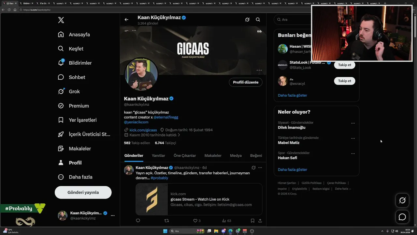Click Gizlilik Politikası footer link
Image resolution: width=417 pixels, height=235 pixels.
point(311,183)
